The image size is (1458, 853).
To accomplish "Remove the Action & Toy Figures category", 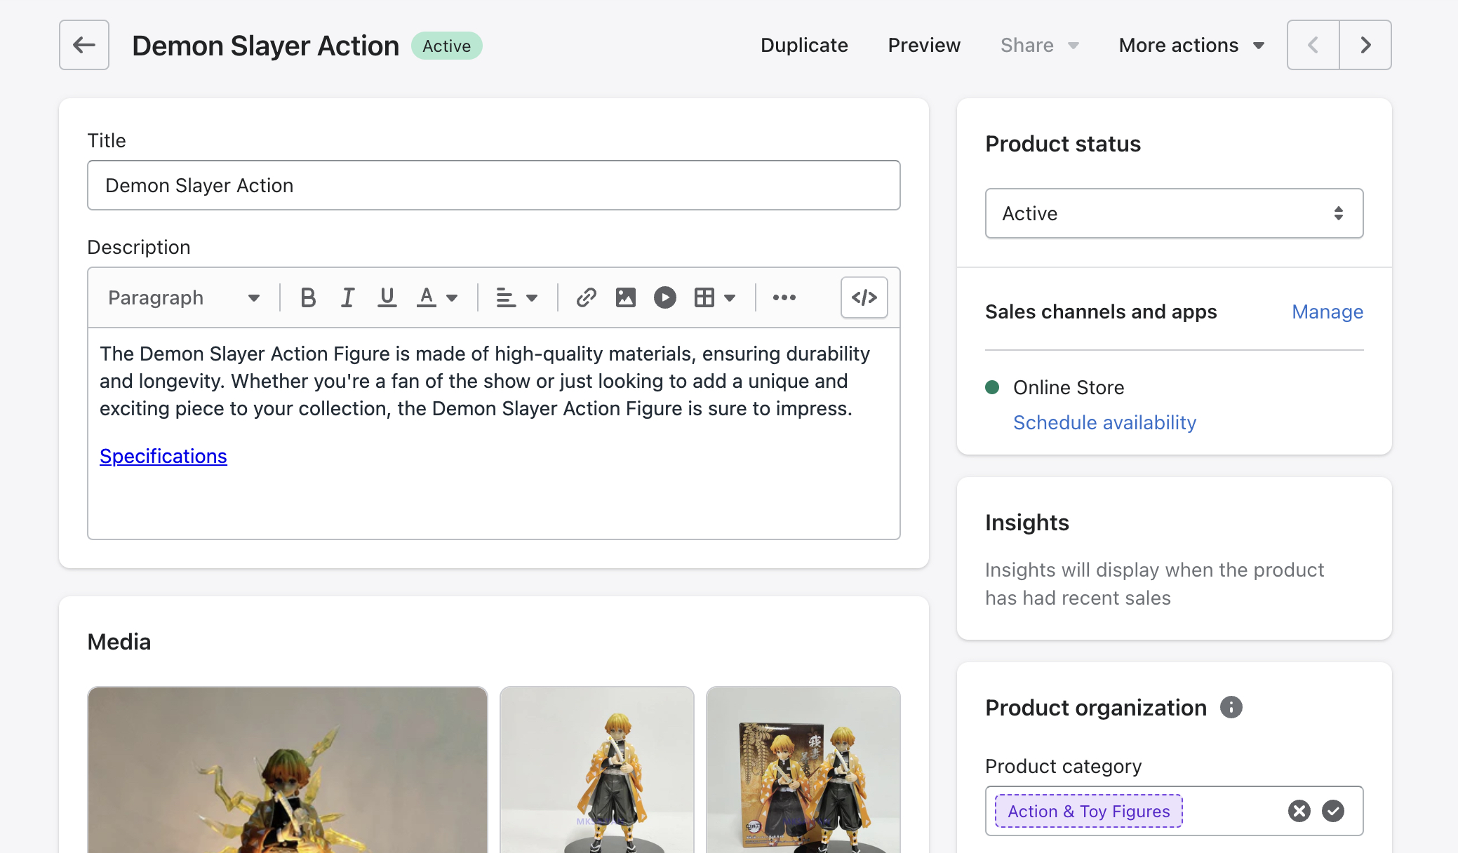I will point(1299,811).
